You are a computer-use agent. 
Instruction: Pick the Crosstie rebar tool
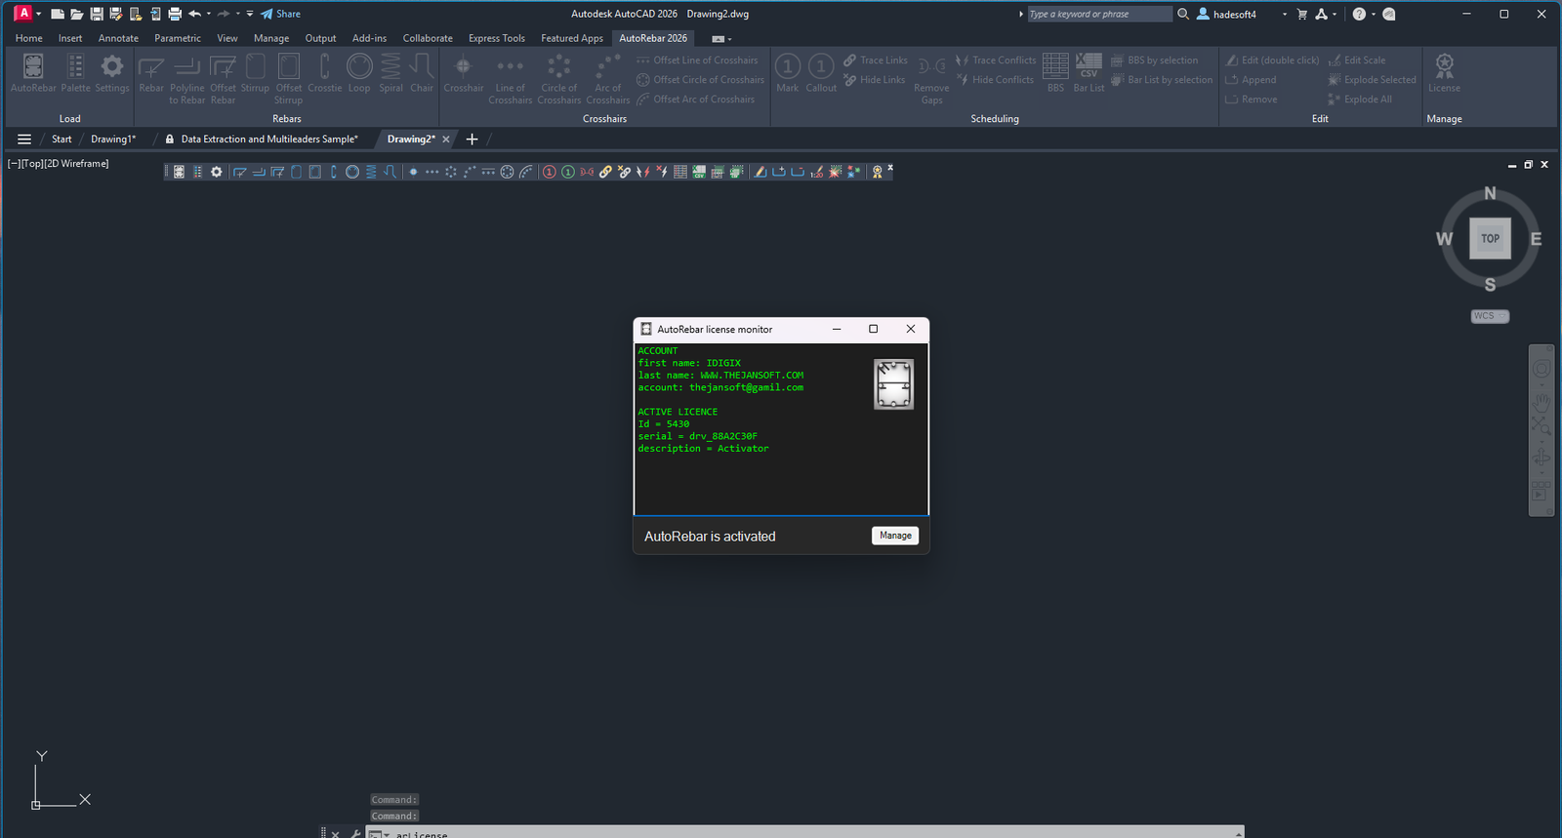tap(325, 74)
